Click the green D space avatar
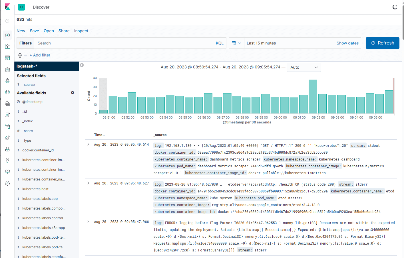Screen dimensions: 404x258 (x=21, y=7)
